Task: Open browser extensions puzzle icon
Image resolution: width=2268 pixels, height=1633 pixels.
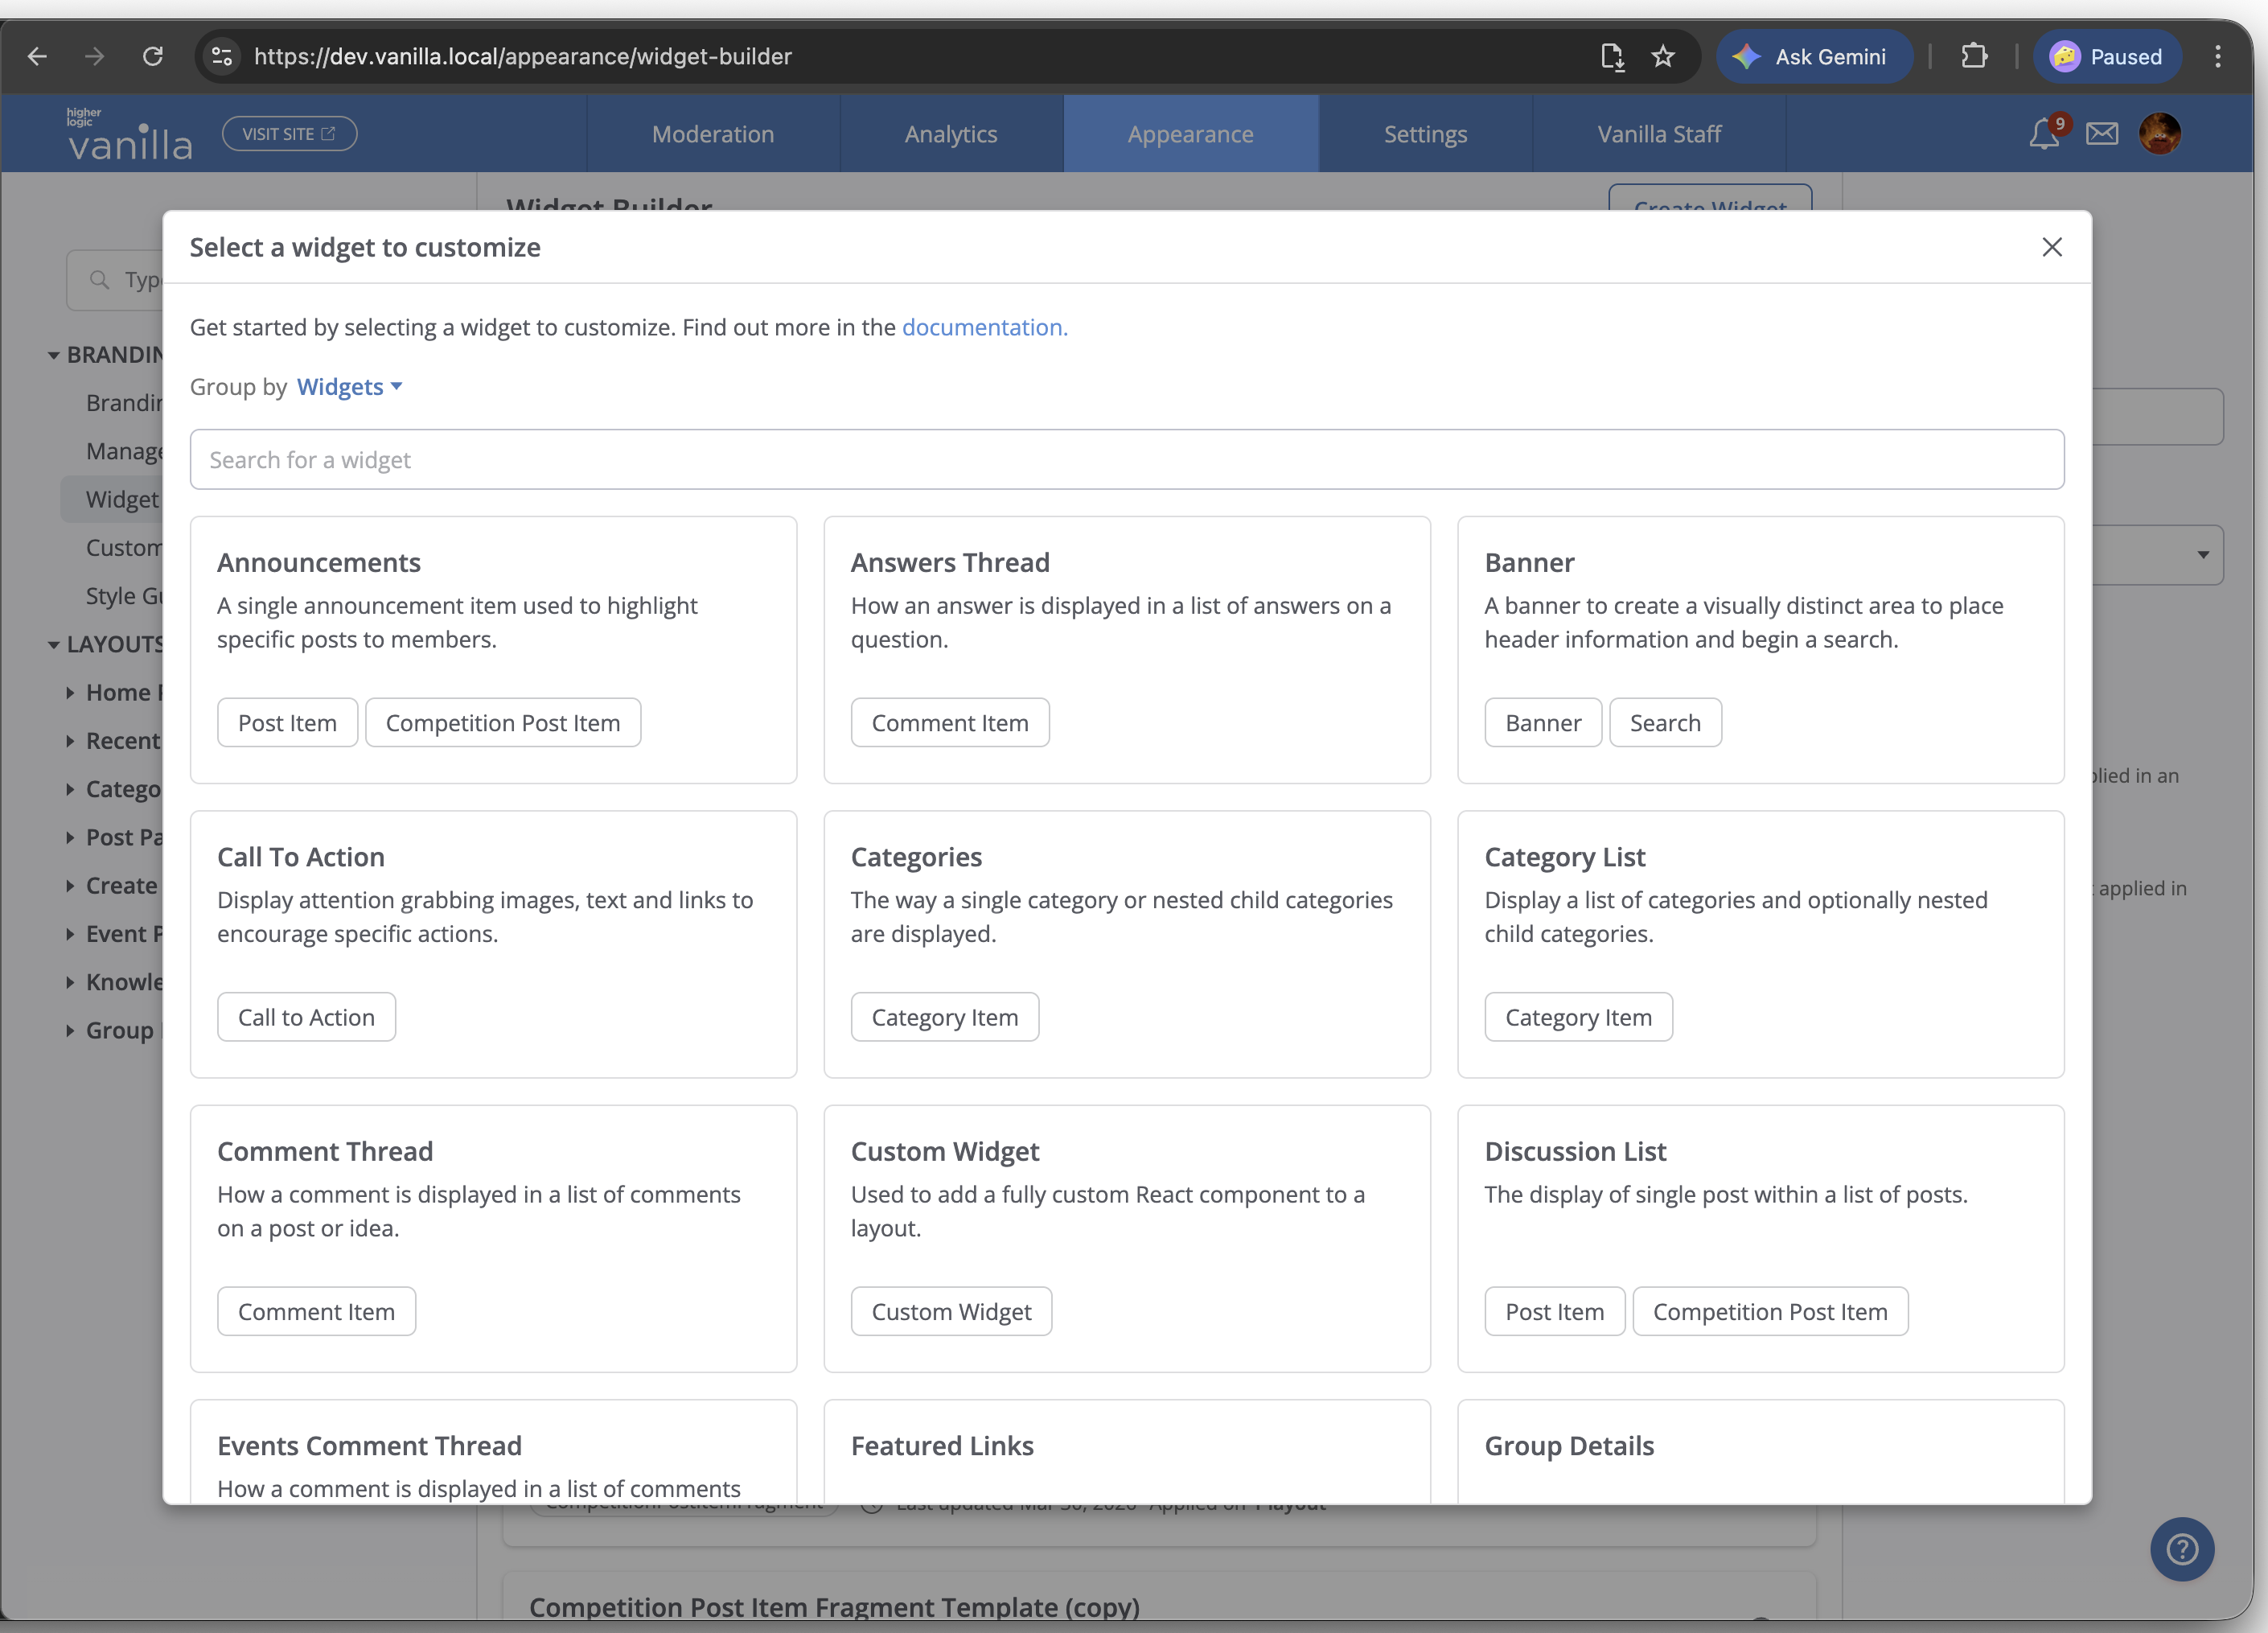Action: tap(1974, 56)
